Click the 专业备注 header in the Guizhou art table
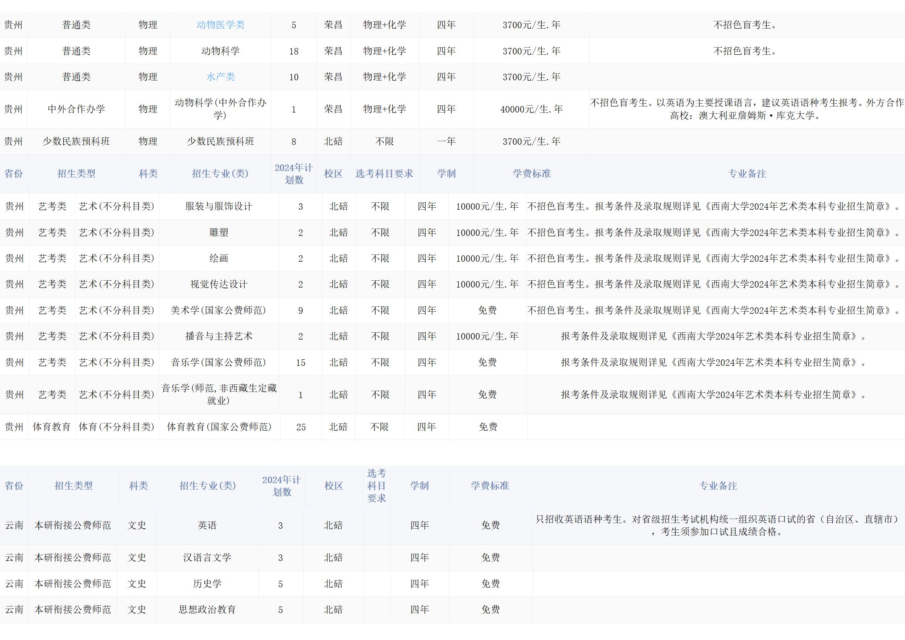The image size is (905, 640). point(747,174)
